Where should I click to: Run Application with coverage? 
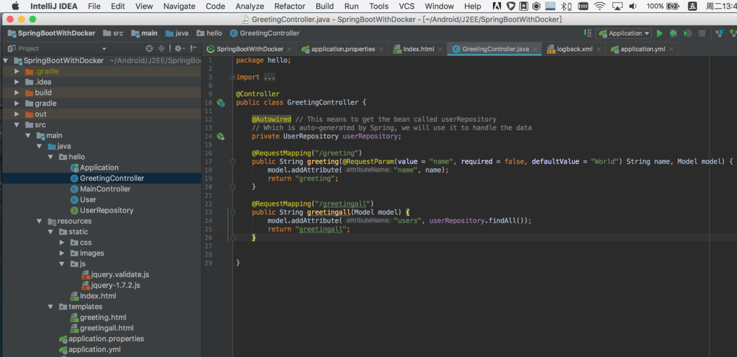[x=688, y=33]
